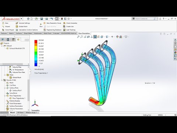The width and height of the screenshot is (177, 133).
Task: Switch to the Evaluate ribbon tab
Action: pos(56,33)
